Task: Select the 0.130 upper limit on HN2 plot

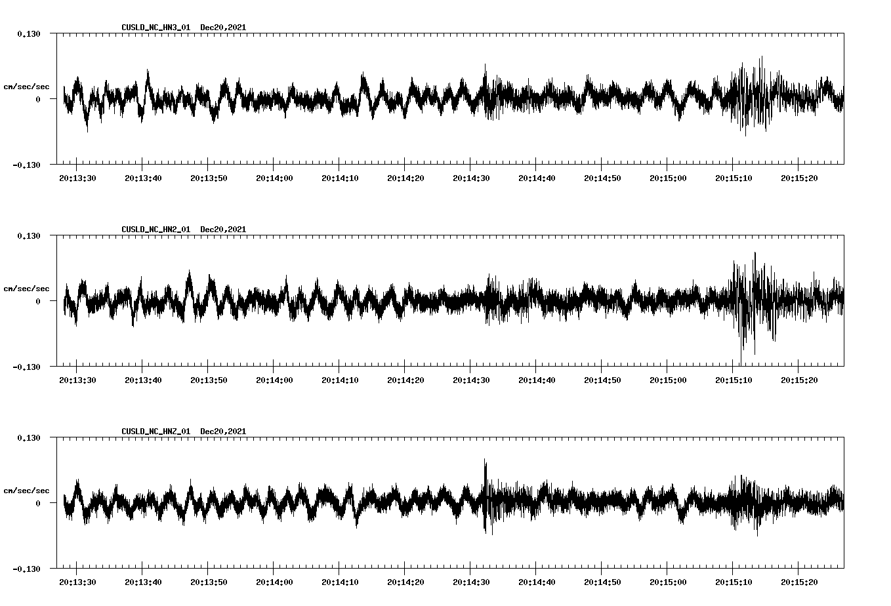Action: tap(28, 235)
